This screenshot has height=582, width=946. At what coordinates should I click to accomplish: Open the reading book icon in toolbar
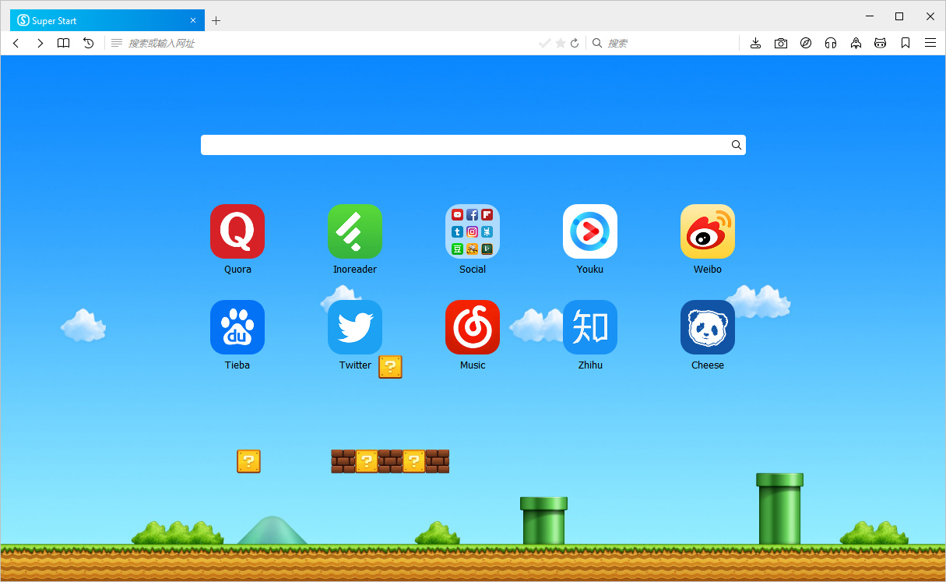(64, 43)
